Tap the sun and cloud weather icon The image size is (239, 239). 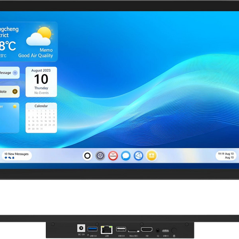tap(40, 36)
